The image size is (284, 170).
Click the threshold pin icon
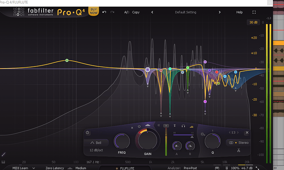(175, 126)
